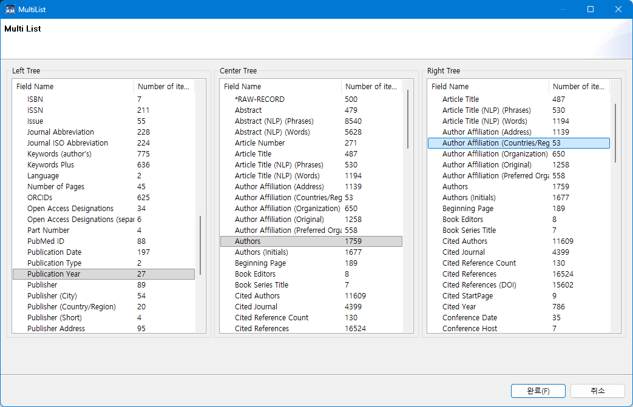Sort Center Tree by Number of items header
This screenshot has width=633, height=407.
click(371, 87)
